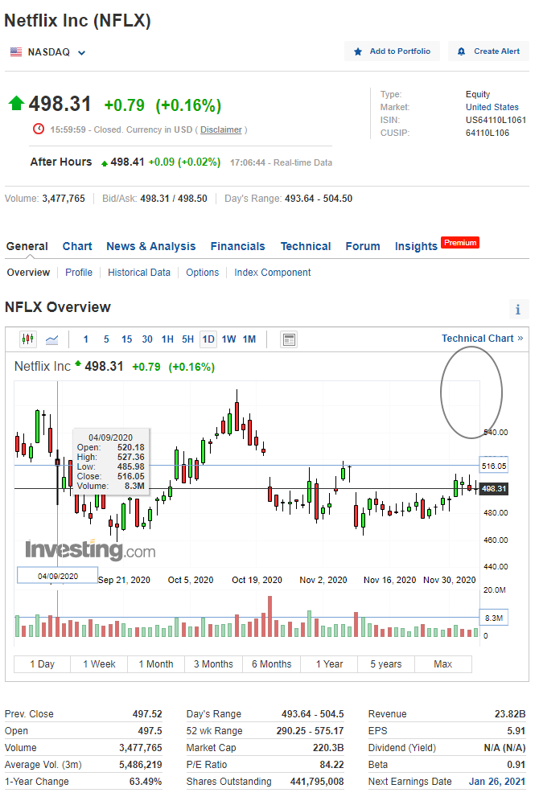Click the info icon beside NFLX Overview
The image size is (539, 801).
[517, 310]
